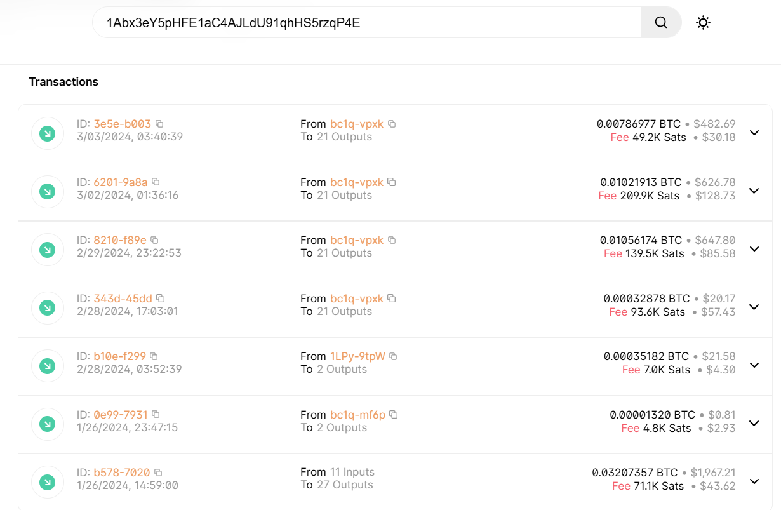The height and width of the screenshot is (510, 781).
Task: Click the incoming transaction arrow for 3e5e-b003
Action: coord(48,133)
